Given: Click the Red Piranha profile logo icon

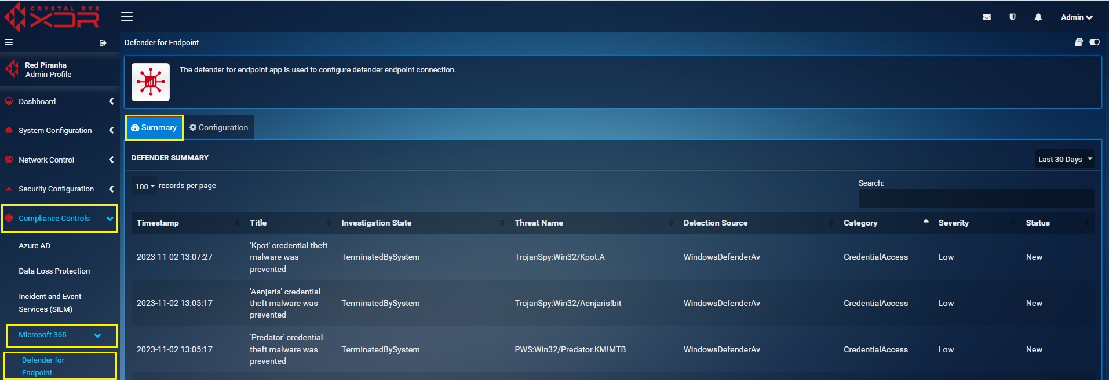Looking at the screenshot, I should coord(12,69).
